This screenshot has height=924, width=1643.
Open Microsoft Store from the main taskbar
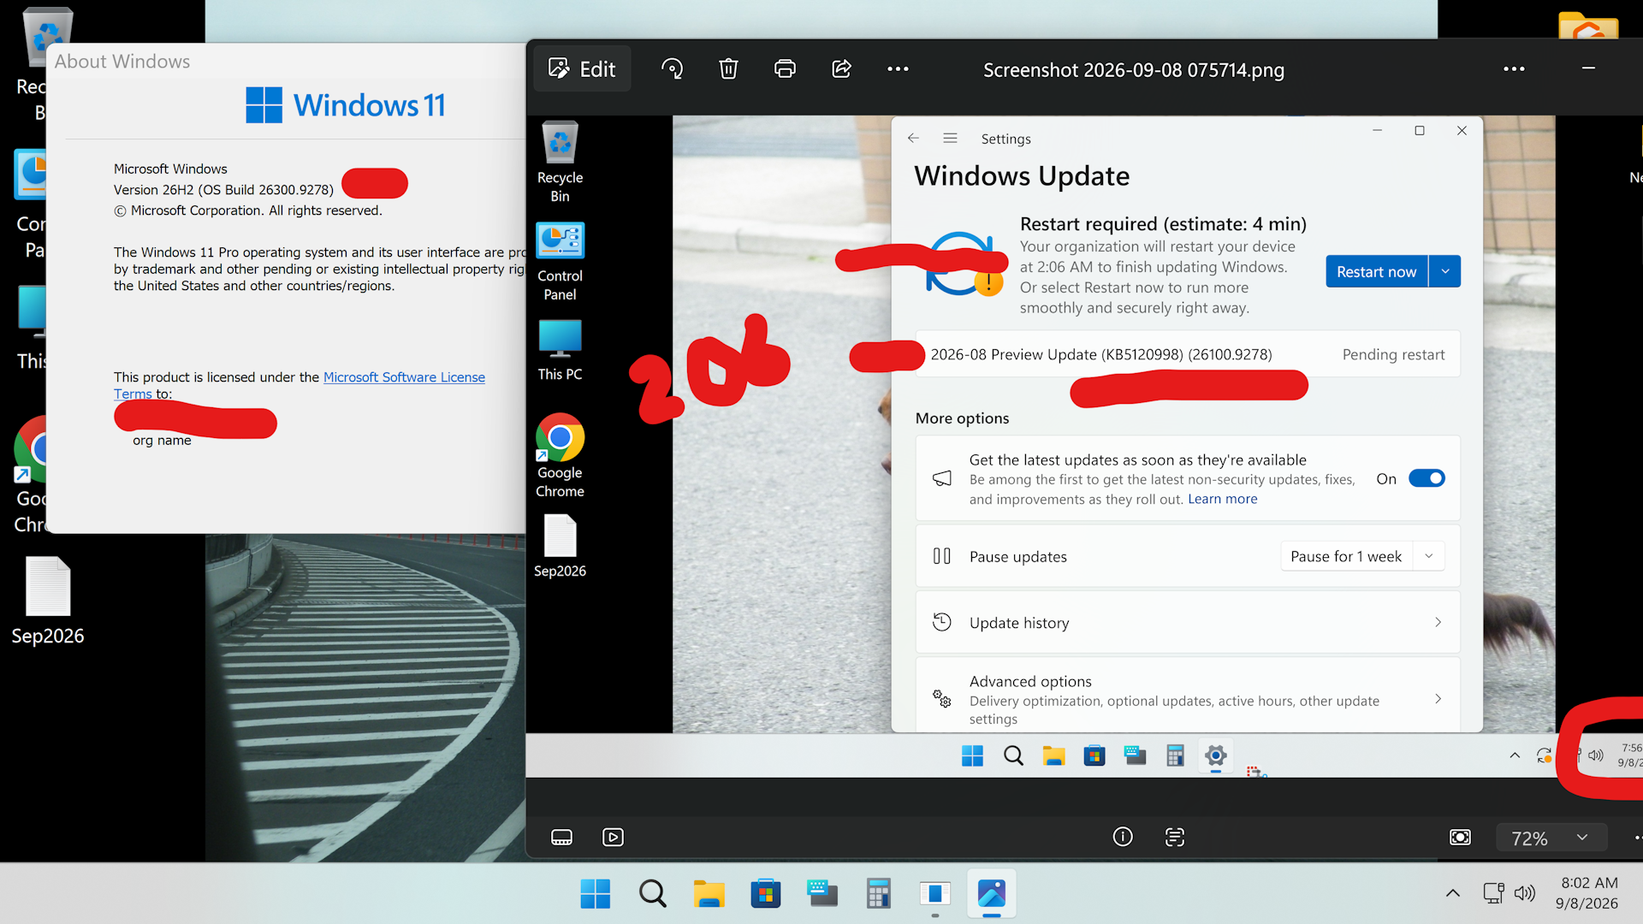pyautogui.click(x=765, y=894)
